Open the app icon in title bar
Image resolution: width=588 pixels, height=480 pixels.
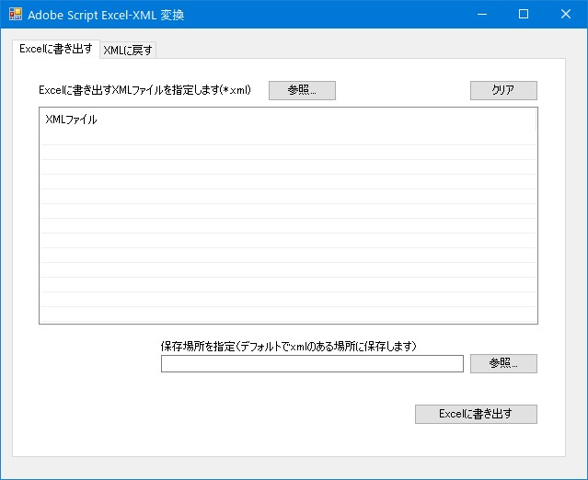[x=16, y=14]
